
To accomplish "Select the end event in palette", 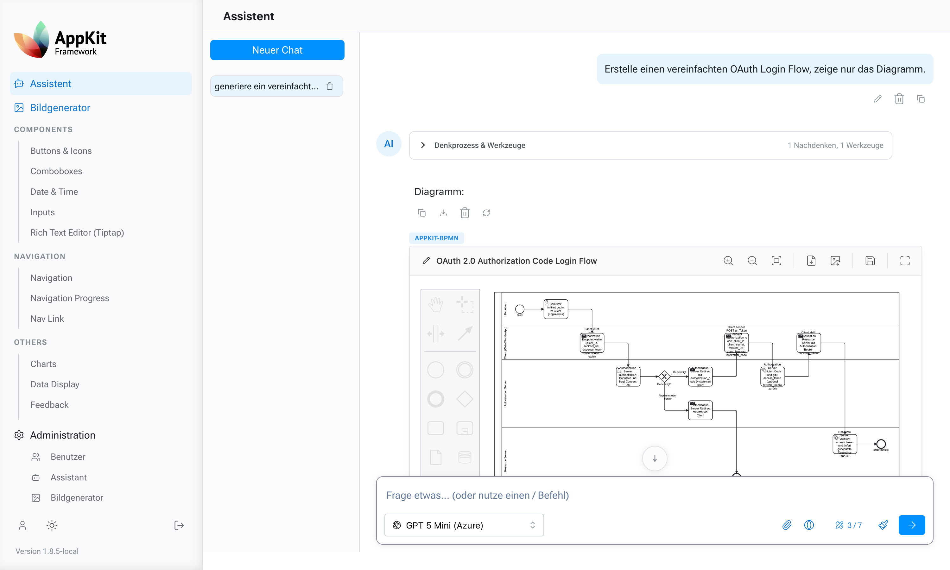I will [435, 399].
